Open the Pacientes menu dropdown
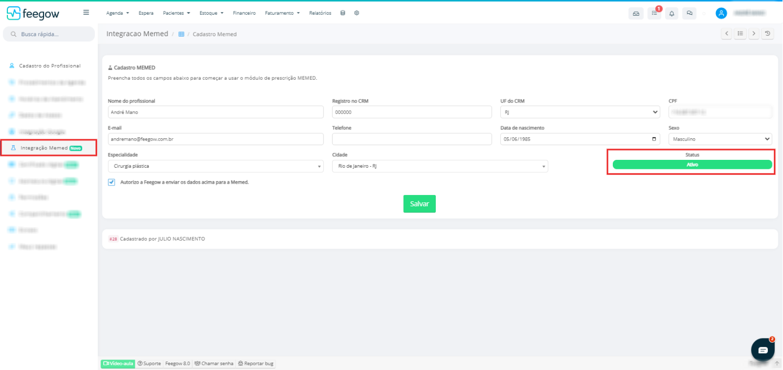Screen dimensions: 783x370 coord(176,13)
